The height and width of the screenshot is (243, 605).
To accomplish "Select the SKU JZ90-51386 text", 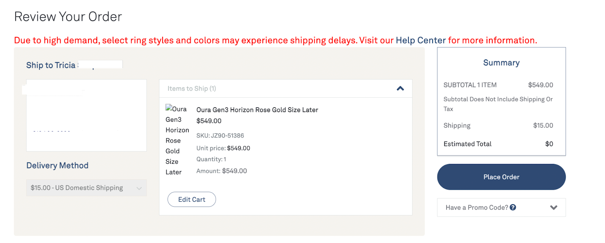I will pos(220,135).
